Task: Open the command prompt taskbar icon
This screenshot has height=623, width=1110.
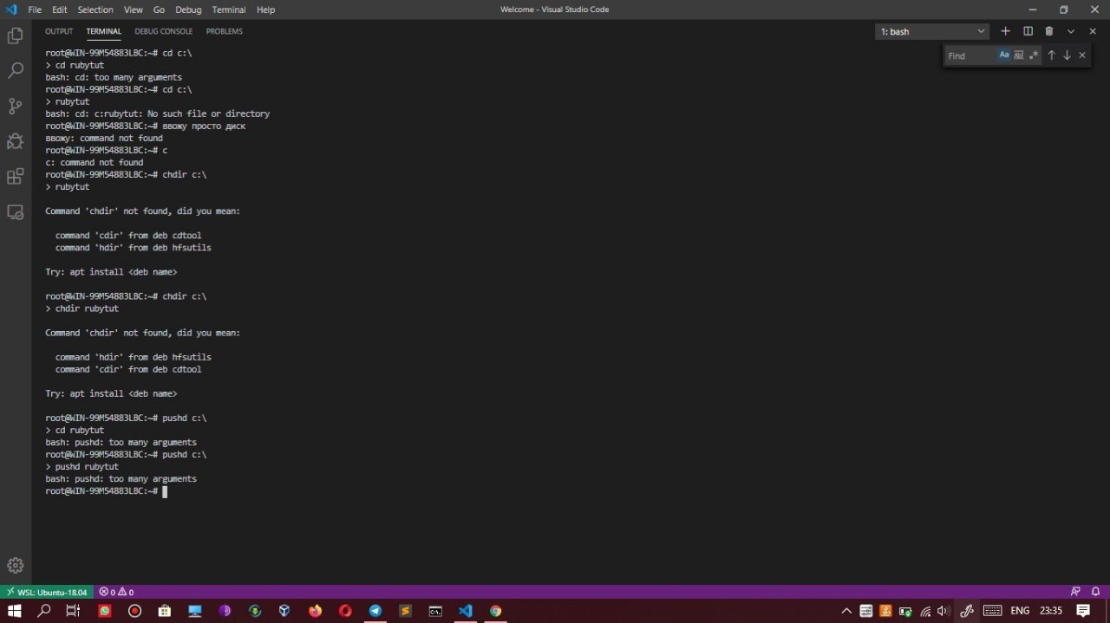Action: pos(435,611)
